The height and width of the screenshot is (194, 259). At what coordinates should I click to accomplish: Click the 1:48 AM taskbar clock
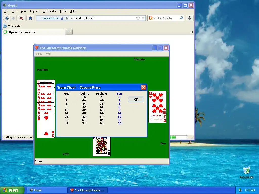tap(250, 190)
